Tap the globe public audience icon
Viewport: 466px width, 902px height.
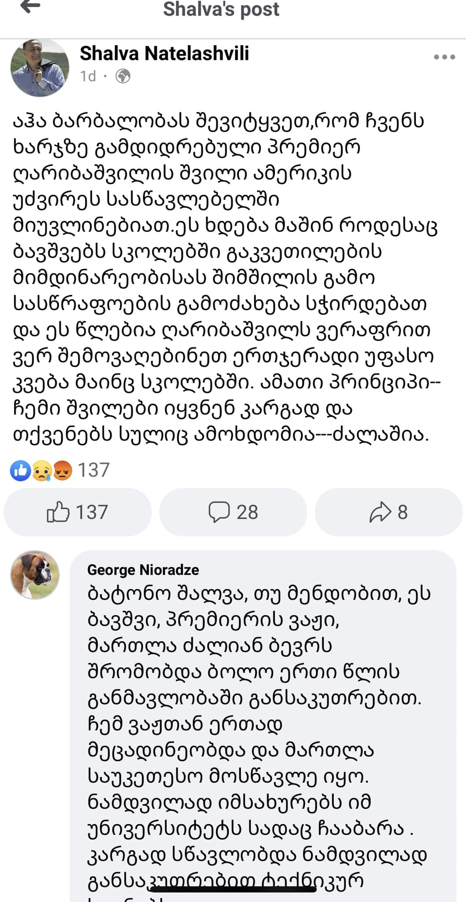click(x=122, y=76)
